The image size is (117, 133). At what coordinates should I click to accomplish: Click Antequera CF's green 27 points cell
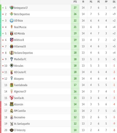point(75,7)
